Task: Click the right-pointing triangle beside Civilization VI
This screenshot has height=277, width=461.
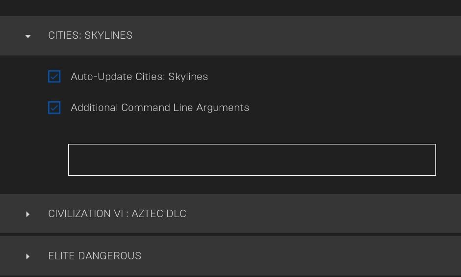Action: [x=28, y=214]
